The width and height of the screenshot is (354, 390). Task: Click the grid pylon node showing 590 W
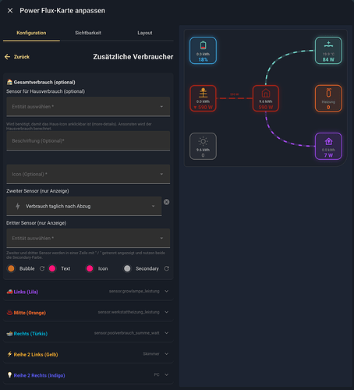[203, 98]
